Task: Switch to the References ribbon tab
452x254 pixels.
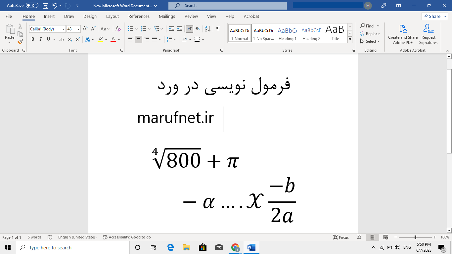Action: pyautogui.click(x=139, y=16)
